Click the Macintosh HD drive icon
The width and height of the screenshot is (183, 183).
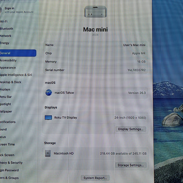(48, 154)
